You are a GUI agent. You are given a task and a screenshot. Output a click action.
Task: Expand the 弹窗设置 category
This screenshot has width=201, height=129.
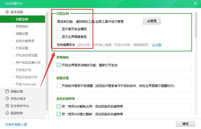17,91
